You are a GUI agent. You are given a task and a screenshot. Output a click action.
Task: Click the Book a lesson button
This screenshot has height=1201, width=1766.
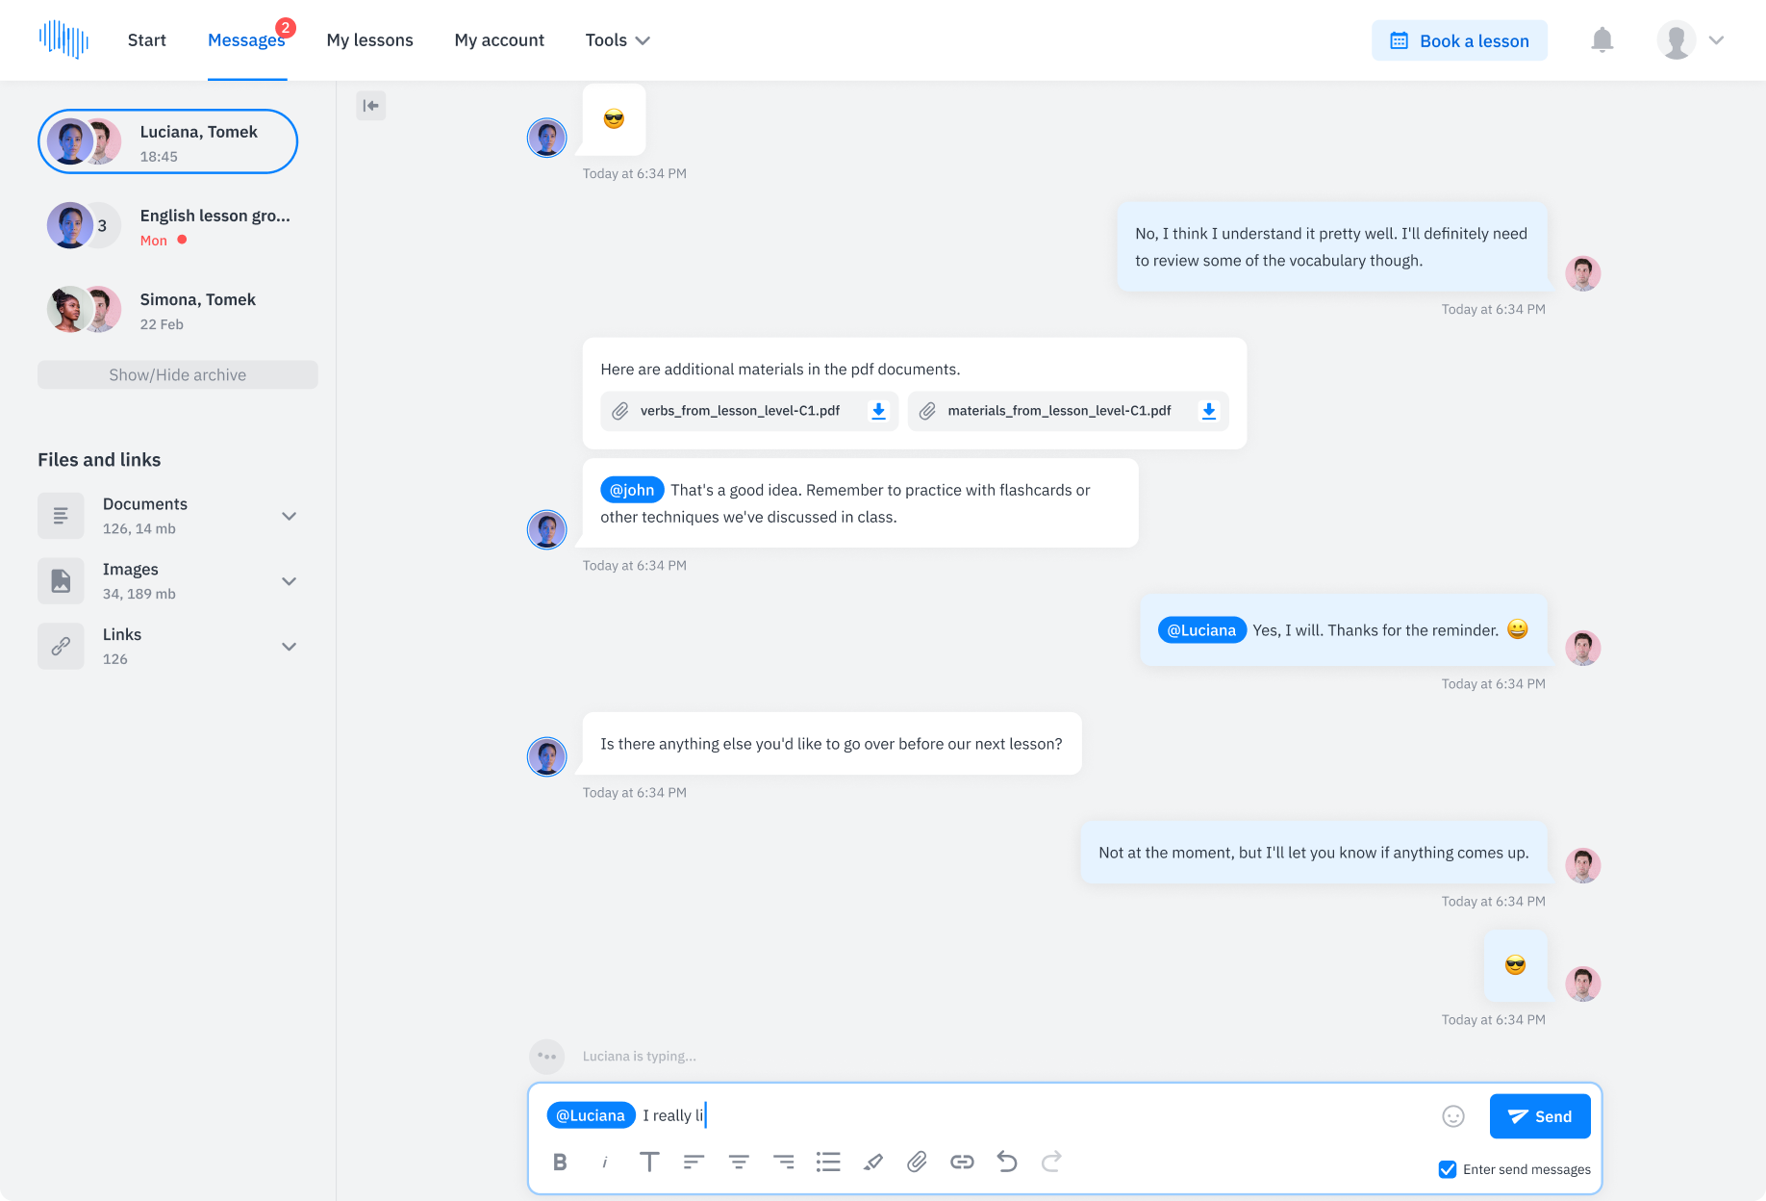point(1459,40)
